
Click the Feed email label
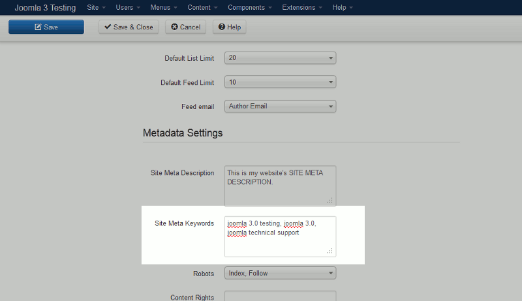[198, 106]
